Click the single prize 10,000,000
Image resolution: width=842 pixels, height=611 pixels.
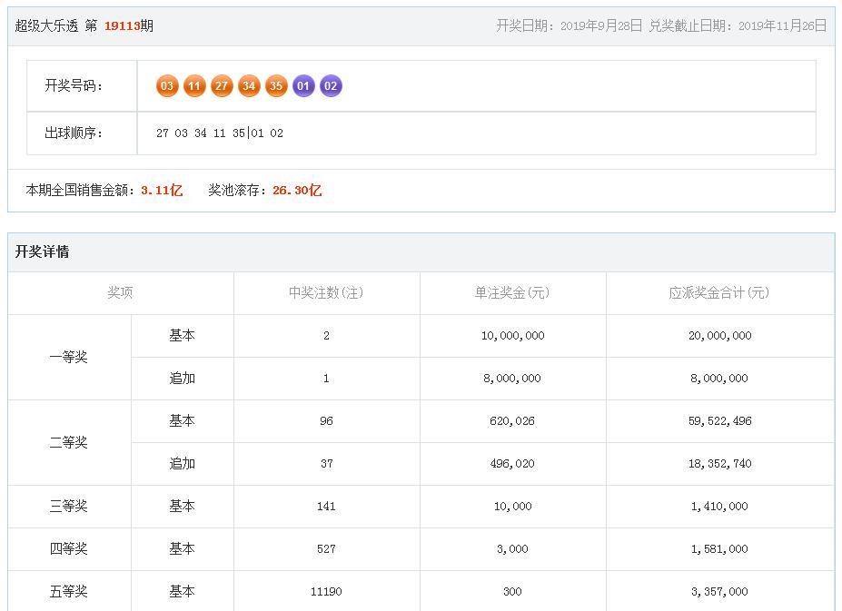tap(513, 336)
